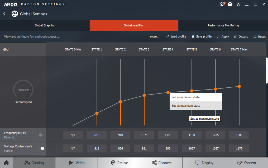Click the back arrow icon

(x=4, y=14)
